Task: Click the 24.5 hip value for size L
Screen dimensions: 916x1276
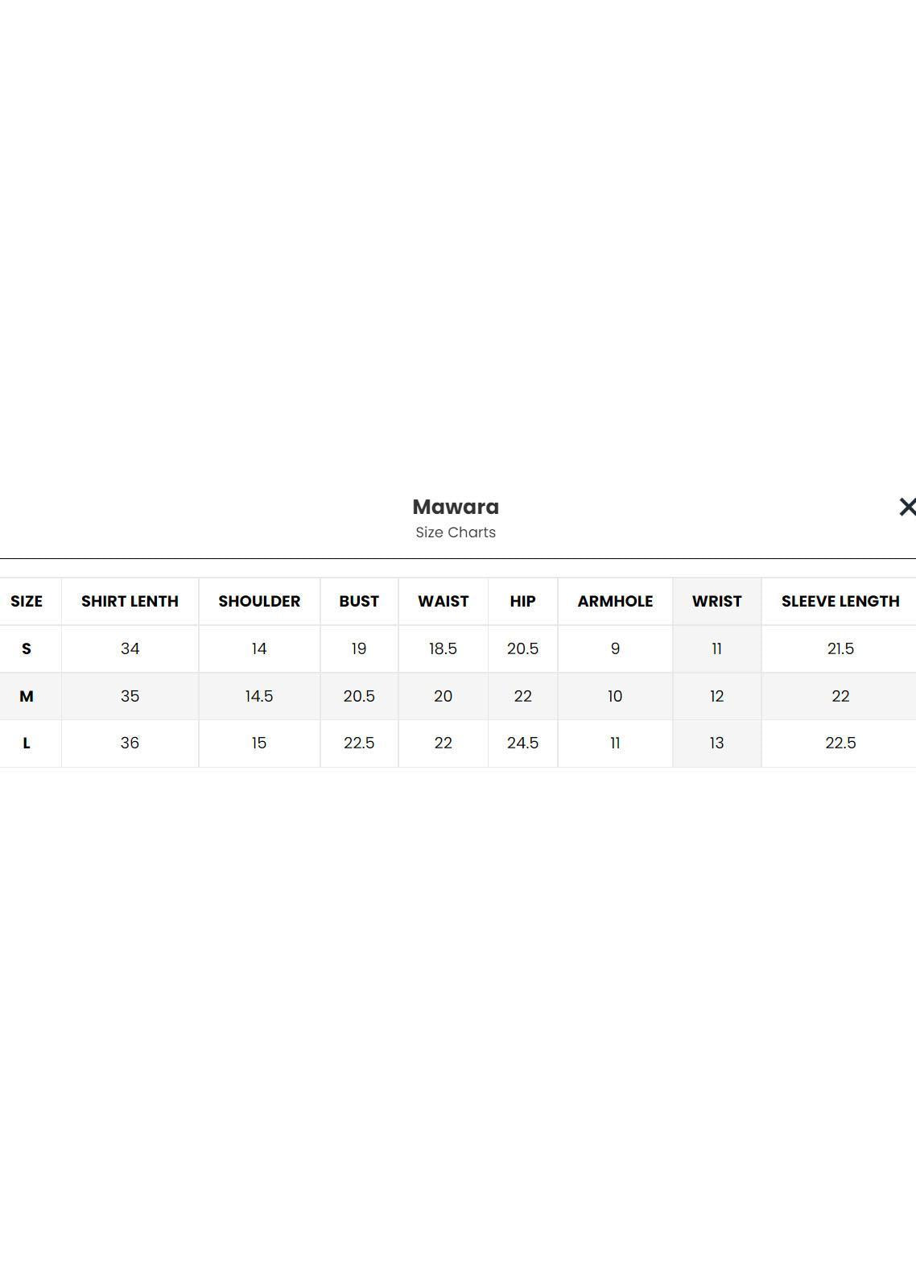Action: pyautogui.click(x=522, y=743)
